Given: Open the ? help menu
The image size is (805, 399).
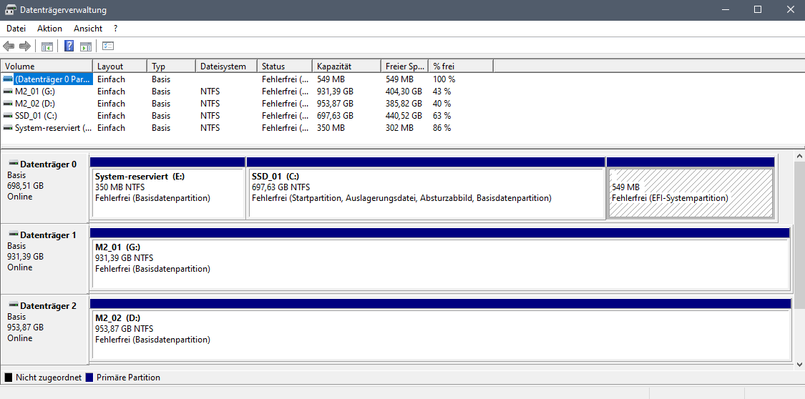Looking at the screenshot, I should pos(115,29).
